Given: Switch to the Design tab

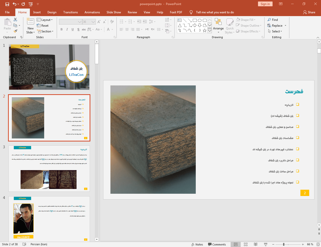Looking at the screenshot, I should coord(52,12).
